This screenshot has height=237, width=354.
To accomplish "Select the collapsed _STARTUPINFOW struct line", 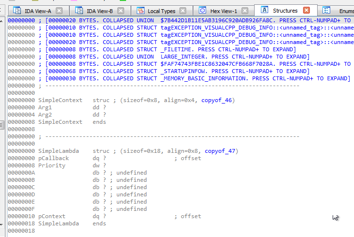I will point(170,71).
